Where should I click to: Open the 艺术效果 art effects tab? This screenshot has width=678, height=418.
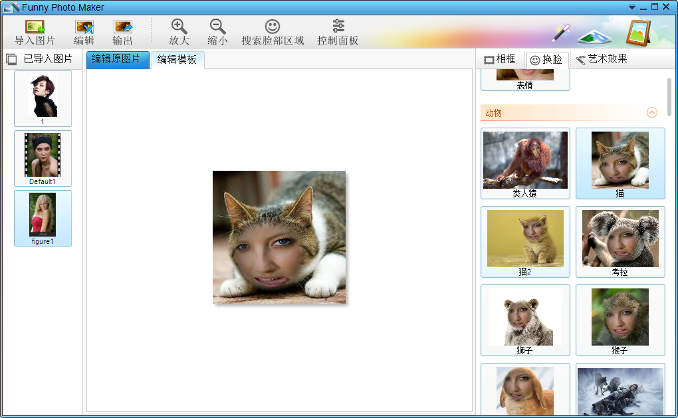tap(602, 59)
